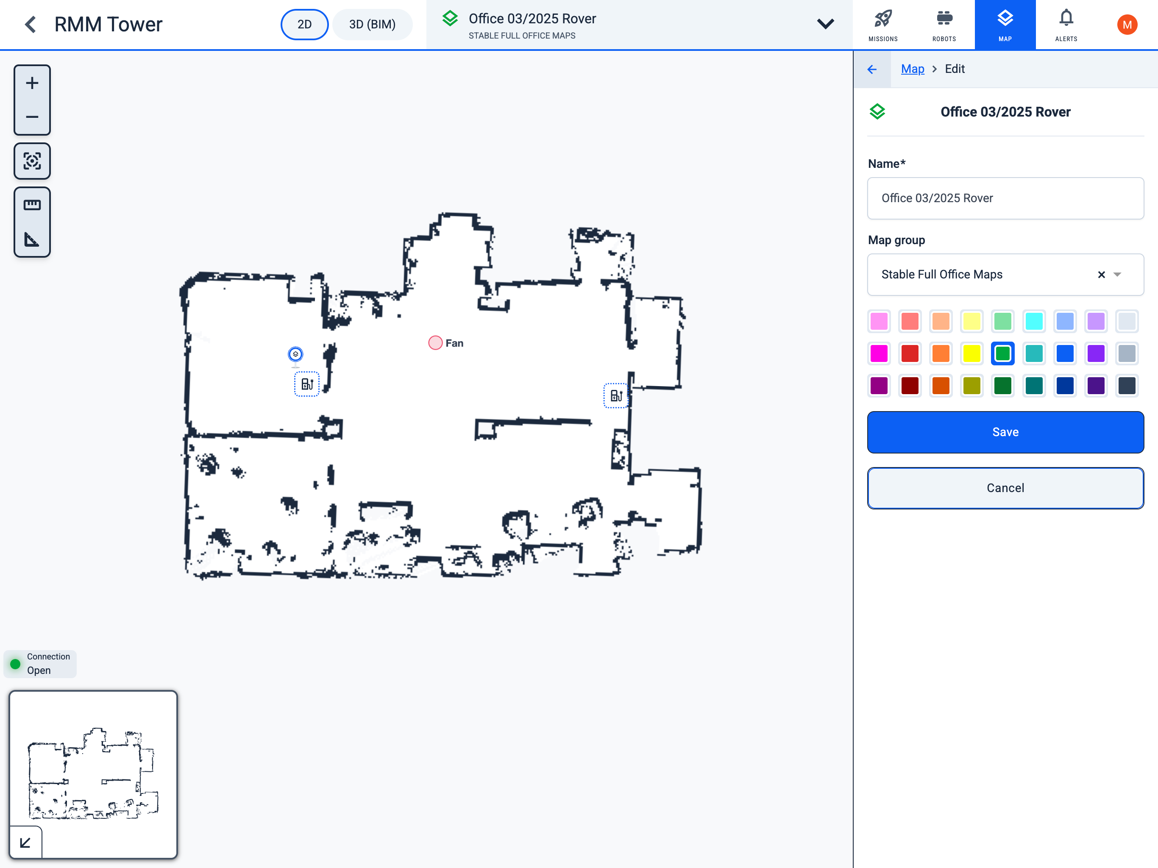1158x868 pixels.
Task: Select the angle measurement tool
Action: (x=32, y=239)
